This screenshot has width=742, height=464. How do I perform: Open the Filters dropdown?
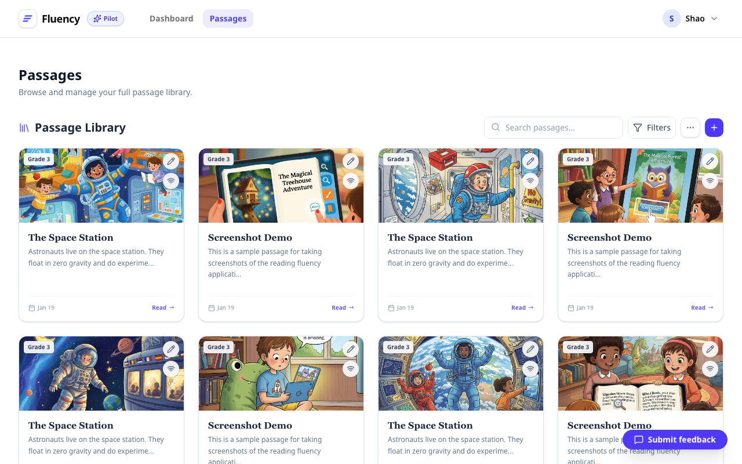click(652, 128)
